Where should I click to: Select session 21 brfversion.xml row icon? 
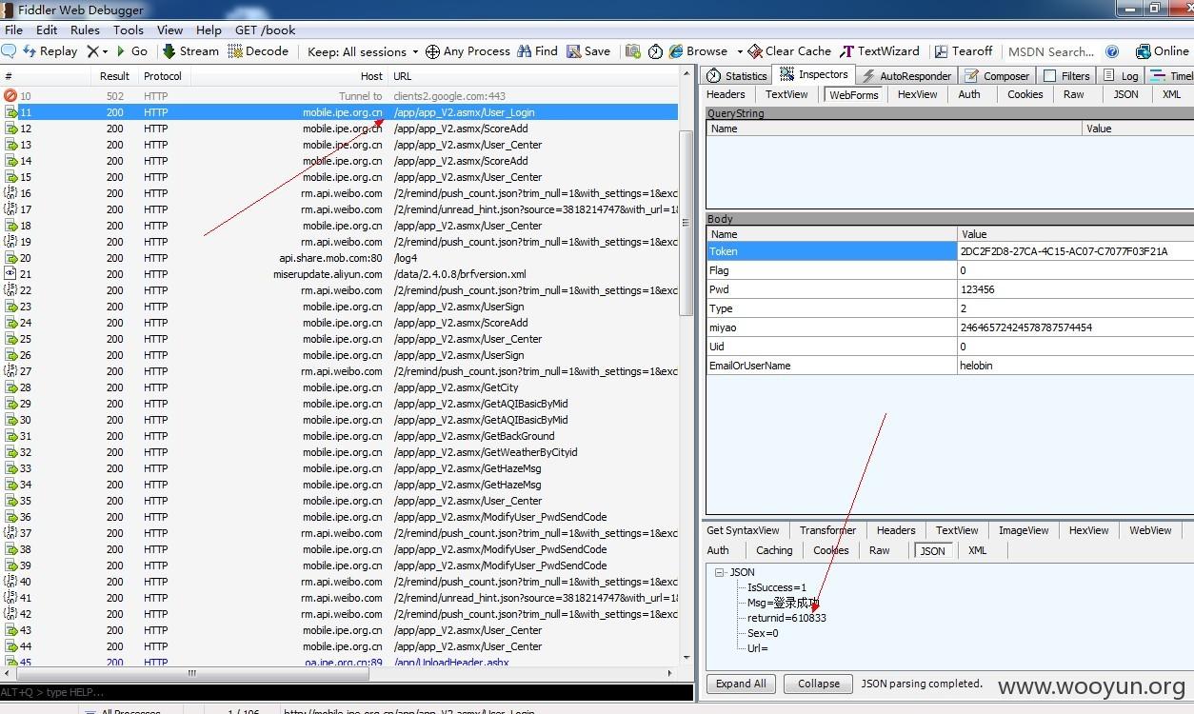point(10,274)
